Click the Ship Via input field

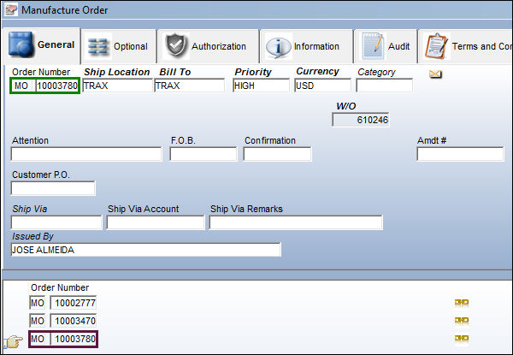point(56,222)
